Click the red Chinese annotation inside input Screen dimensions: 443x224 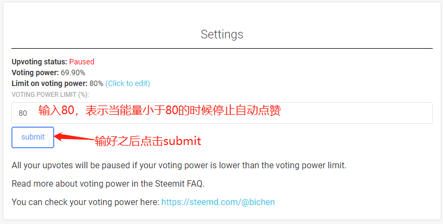159,111
